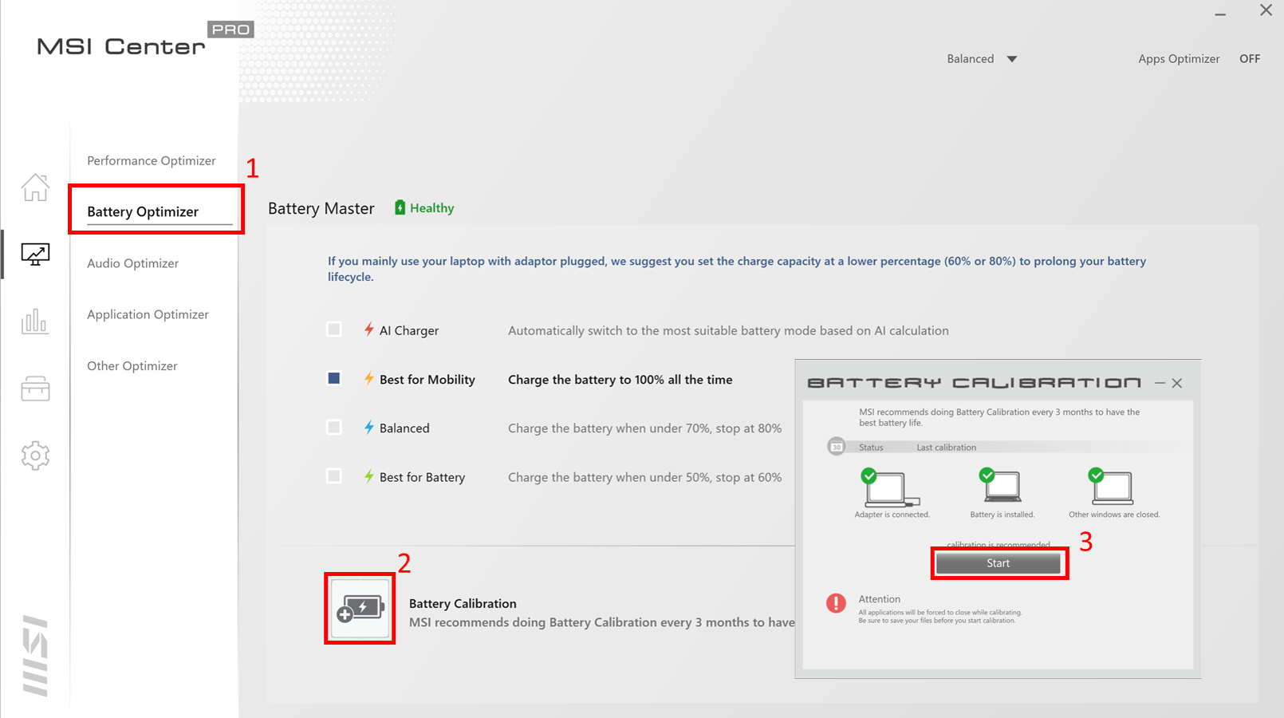Close the Battery Calibration dialog
This screenshot has width=1284, height=718.
point(1177,384)
